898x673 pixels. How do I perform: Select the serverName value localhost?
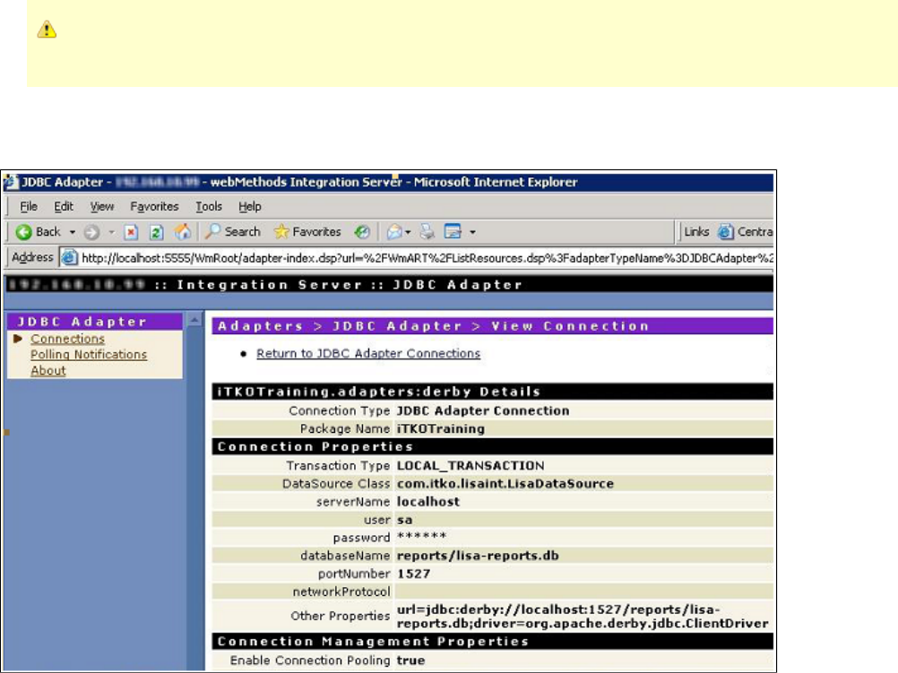pyautogui.click(x=427, y=502)
